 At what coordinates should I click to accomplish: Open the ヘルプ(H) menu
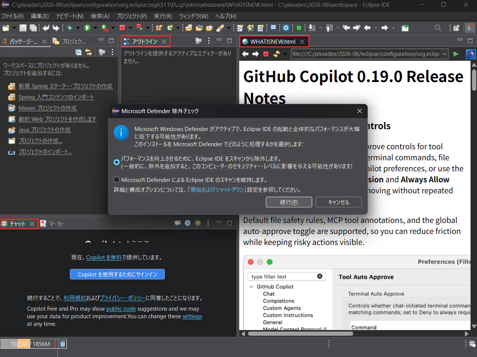pyautogui.click(x=226, y=16)
